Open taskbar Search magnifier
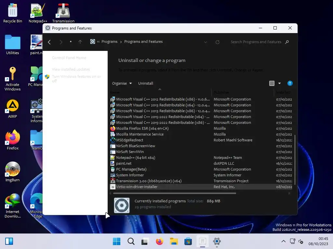The width and height of the screenshot is (333, 249). pos(131,241)
